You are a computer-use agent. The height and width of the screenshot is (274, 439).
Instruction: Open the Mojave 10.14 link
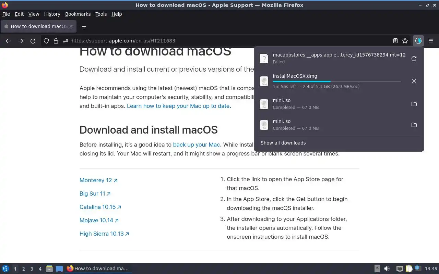pos(99,220)
